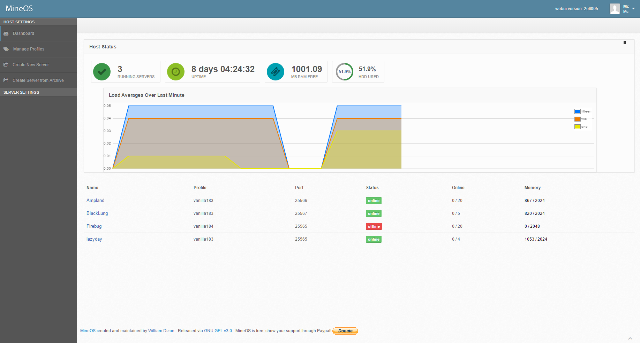640x343 pixels.
Task: Open the Firebug server
Action: coord(94,226)
